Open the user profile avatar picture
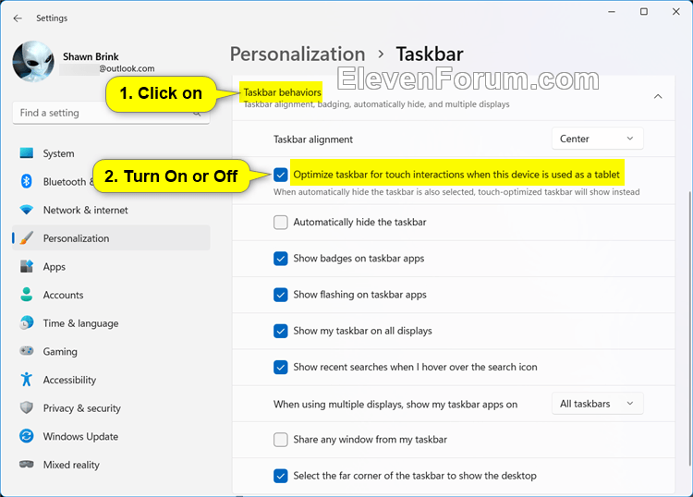 [33, 61]
